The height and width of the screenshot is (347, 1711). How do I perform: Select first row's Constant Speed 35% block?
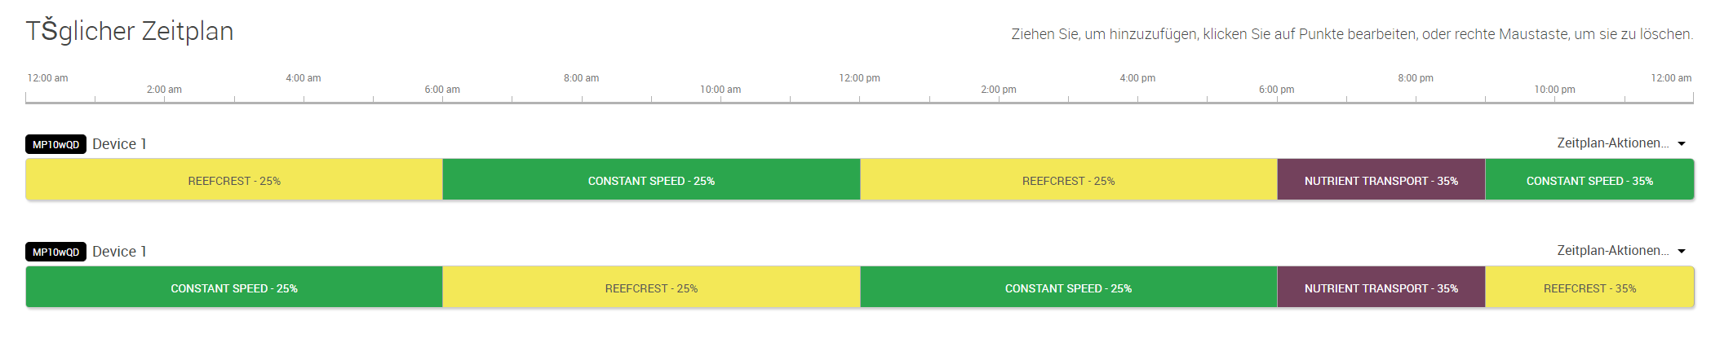[x=1589, y=180]
